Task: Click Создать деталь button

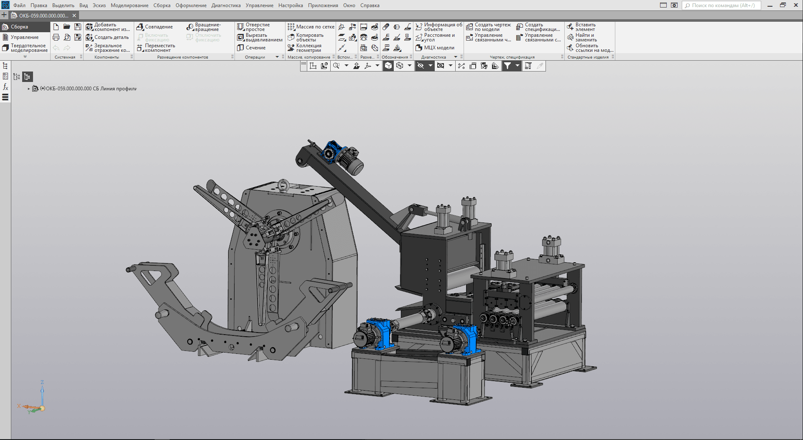Action: [x=107, y=37]
